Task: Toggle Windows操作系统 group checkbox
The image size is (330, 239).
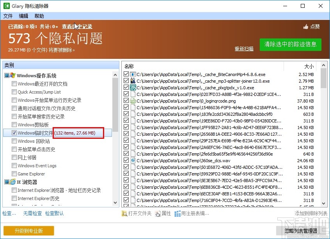Action: tap(7, 76)
